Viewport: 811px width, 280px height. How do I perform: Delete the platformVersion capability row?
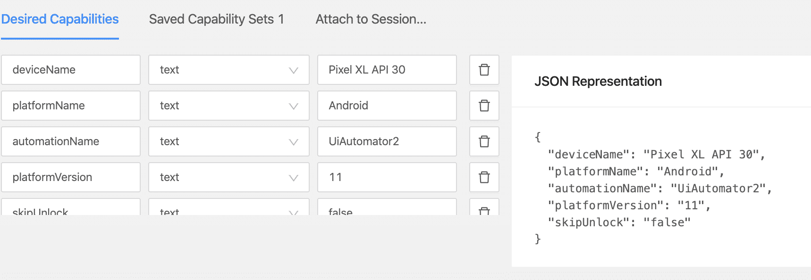pos(484,177)
